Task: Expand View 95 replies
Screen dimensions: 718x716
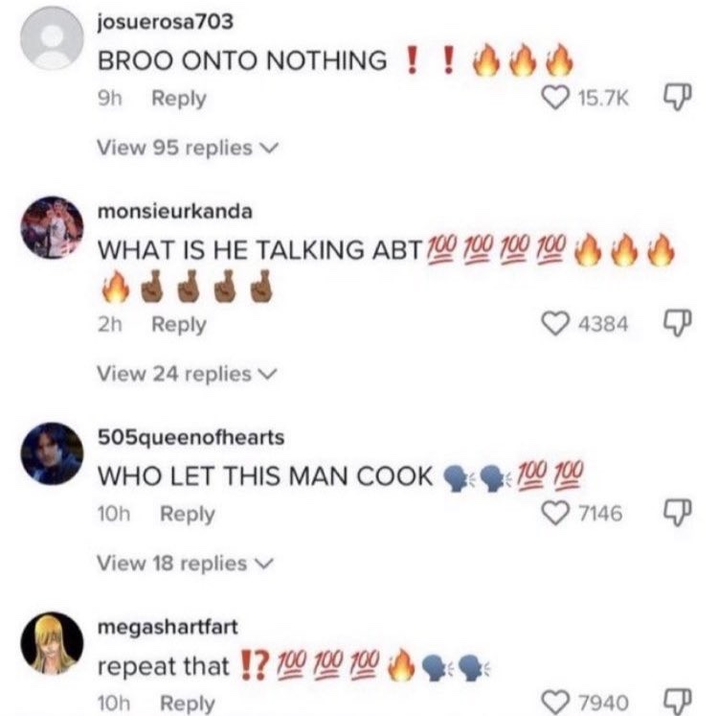Action: coord(188,148)
